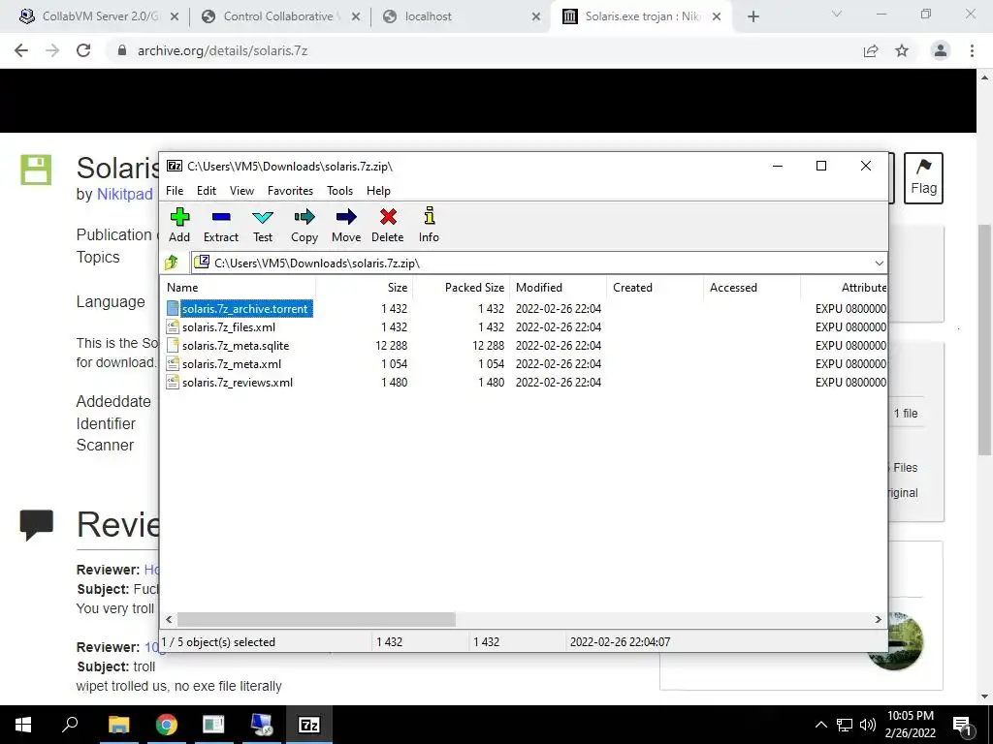
Task: Open File Explorer from the taskbar
Action: coord(118,725)
